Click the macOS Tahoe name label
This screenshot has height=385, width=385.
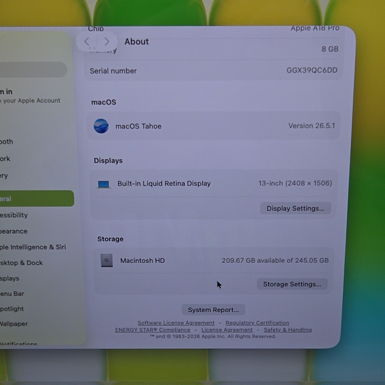pyautogui.click(x=138, y=126)
